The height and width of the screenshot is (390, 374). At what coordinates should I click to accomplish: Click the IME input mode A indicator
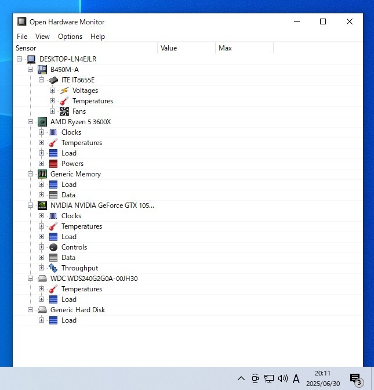[296, 379]
